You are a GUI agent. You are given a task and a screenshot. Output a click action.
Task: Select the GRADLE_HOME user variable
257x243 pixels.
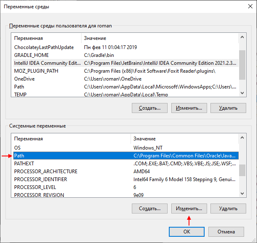126,55
